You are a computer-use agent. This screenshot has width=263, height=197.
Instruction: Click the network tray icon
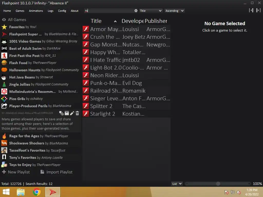click(233, 192)
